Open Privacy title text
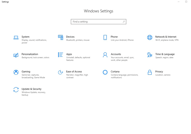This screenshot has width=191, height=134. tap(159, 72)
